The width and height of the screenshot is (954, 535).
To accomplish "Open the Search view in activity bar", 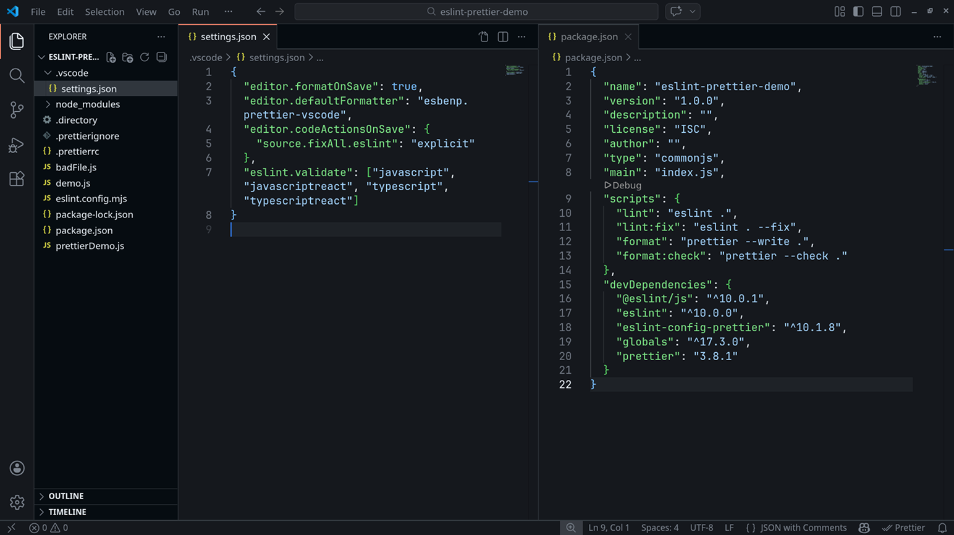I will 17,75.
